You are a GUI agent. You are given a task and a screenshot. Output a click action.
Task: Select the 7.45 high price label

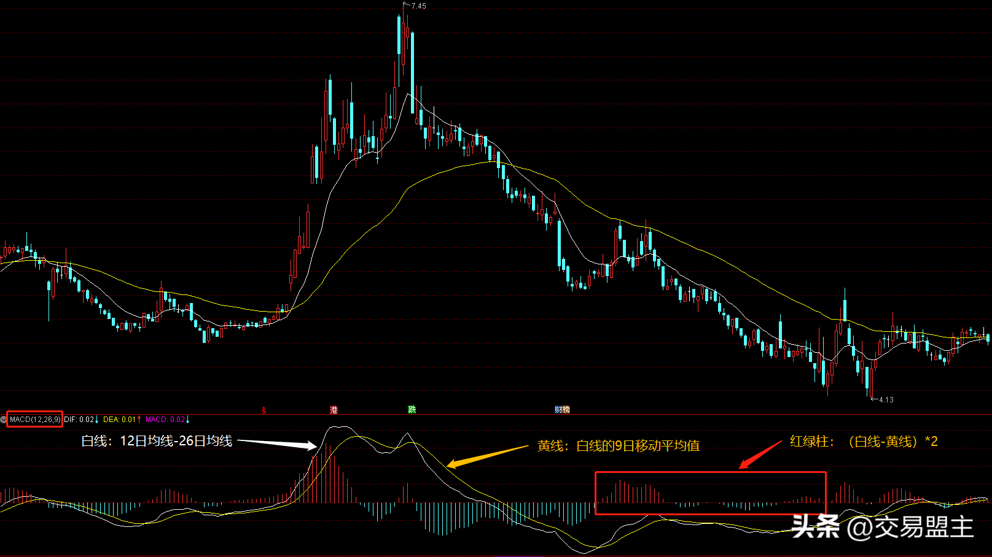point(418,6)
